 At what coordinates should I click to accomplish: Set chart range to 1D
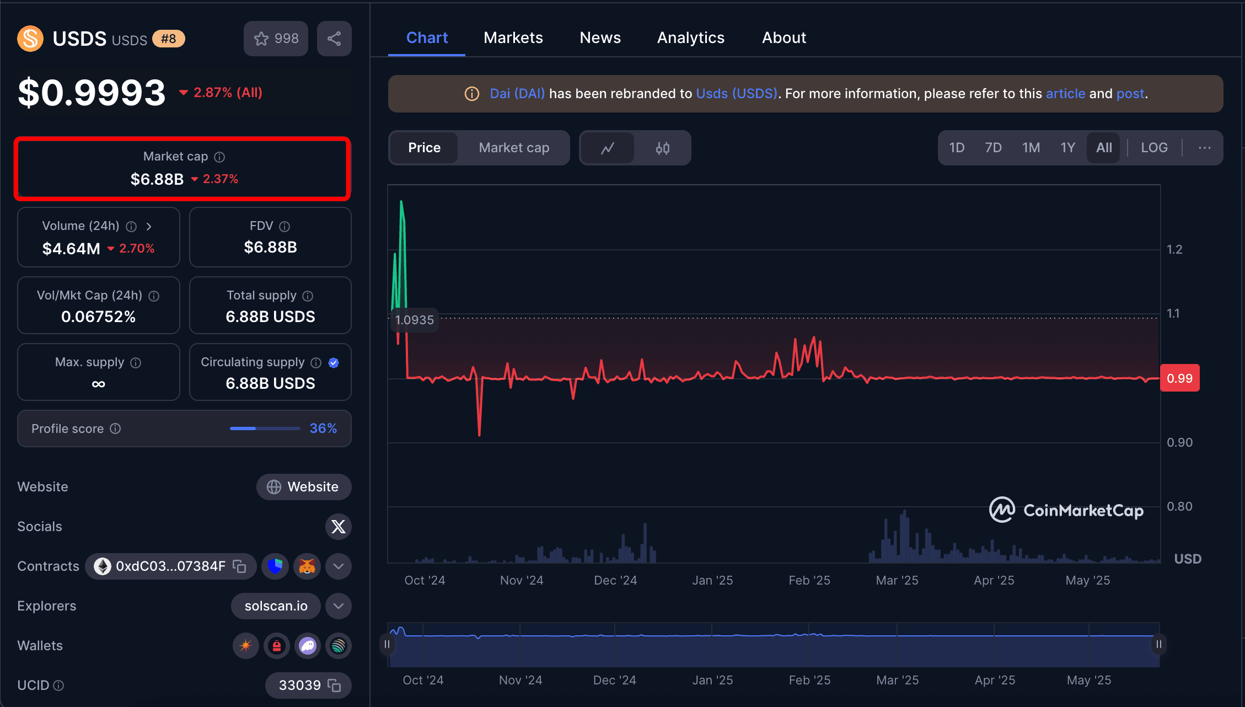tap(957, 148)
